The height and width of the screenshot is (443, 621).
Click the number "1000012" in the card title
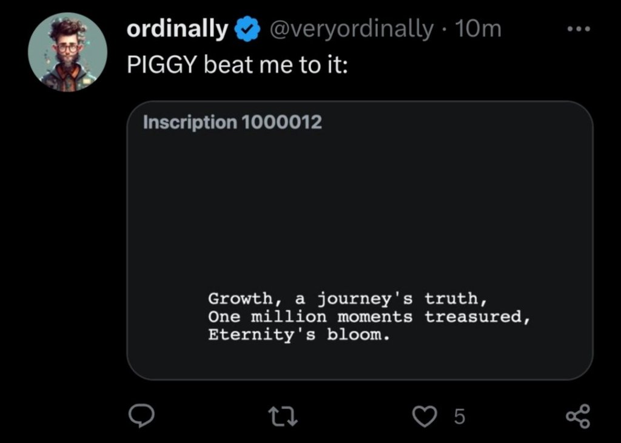[281, 123]
